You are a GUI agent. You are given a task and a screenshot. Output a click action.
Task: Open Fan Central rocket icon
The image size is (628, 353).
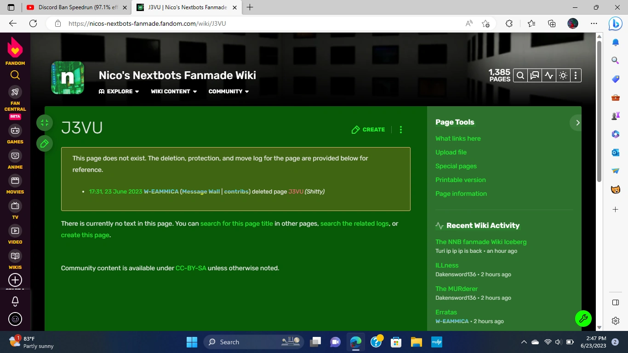click(15, 92)
